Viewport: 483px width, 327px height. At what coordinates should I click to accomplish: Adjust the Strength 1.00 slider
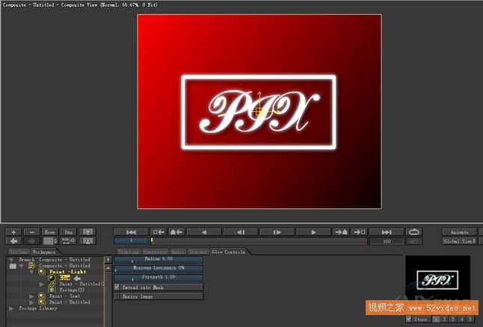coord(159,278)
